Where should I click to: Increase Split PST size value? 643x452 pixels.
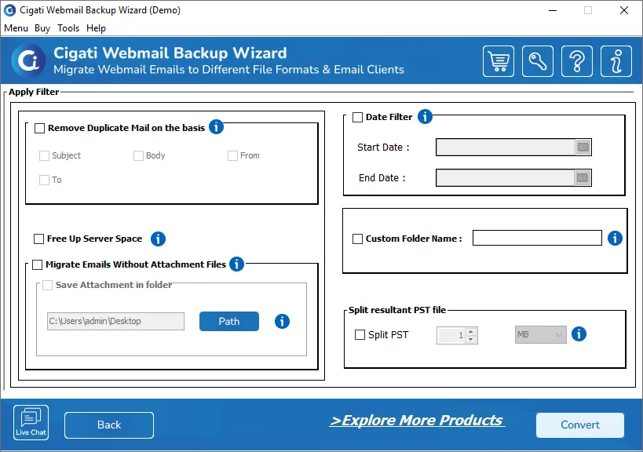[471, 331]
